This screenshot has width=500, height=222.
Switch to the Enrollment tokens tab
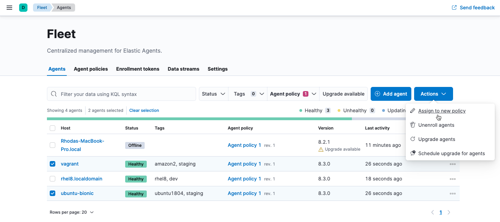(138, 69)
